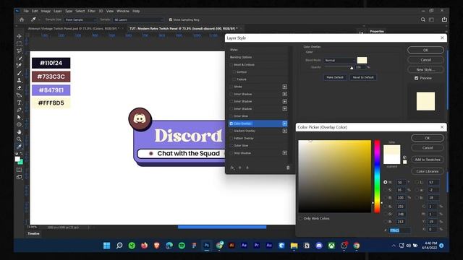Select the Clone Stamp tool

[20, 80]
